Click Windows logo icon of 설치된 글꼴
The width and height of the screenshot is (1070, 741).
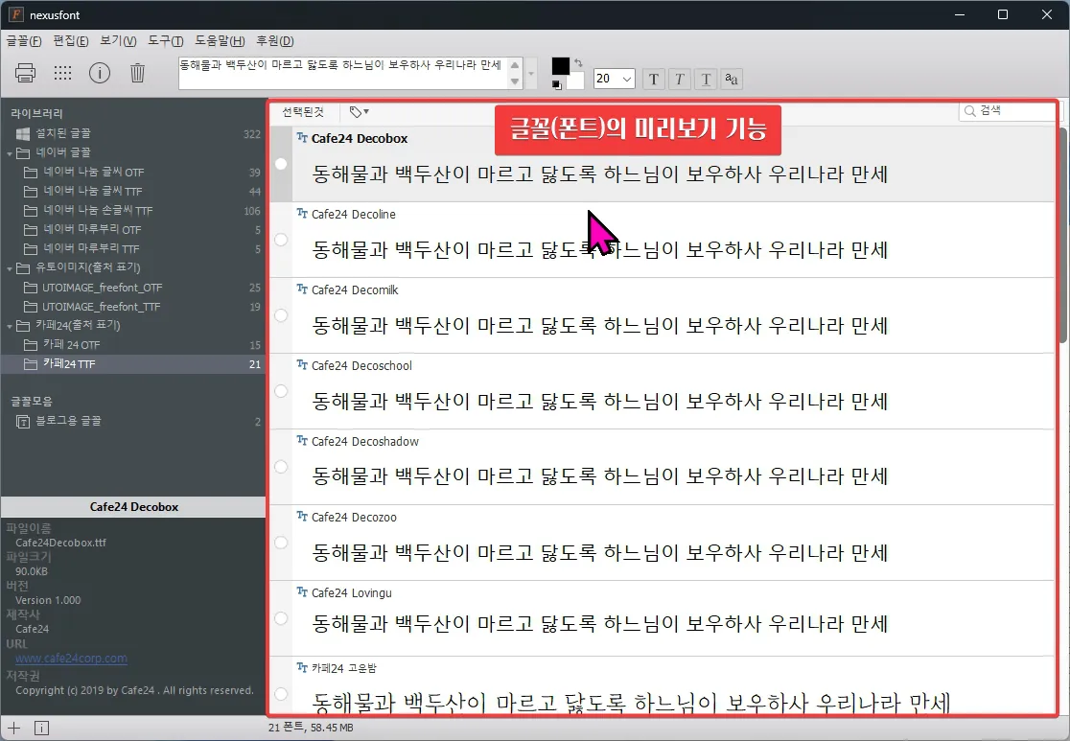coord(22,134)
